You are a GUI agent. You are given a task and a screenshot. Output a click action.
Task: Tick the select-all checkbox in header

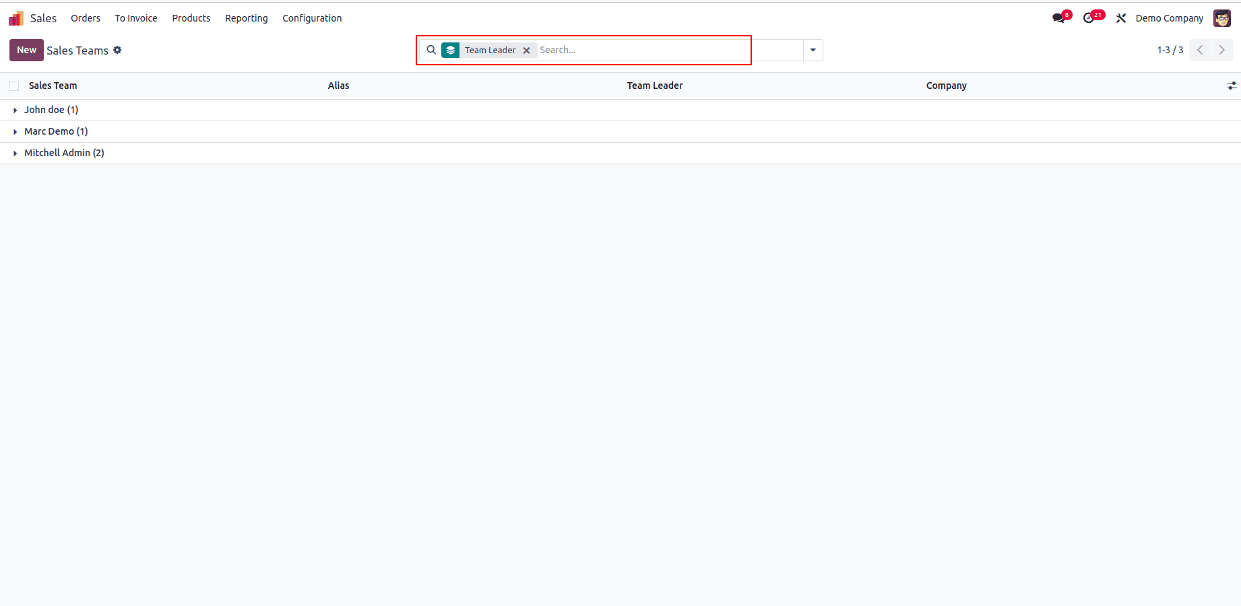pos(14,86)
